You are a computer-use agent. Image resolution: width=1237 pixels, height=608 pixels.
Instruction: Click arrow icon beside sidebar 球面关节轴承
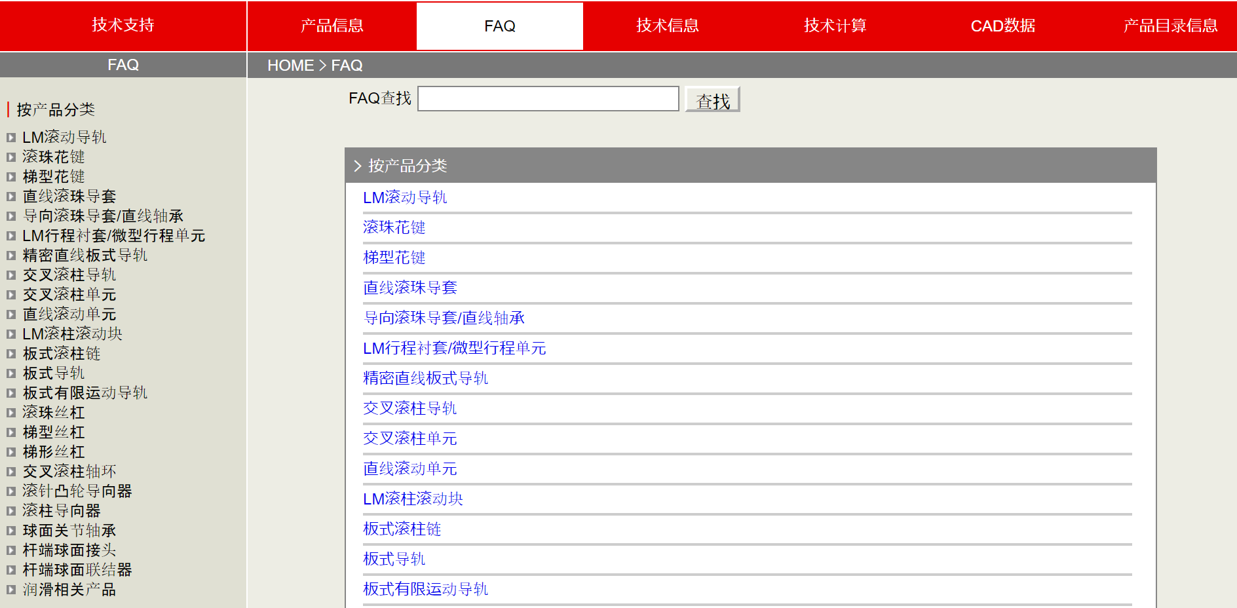point(11,531)
